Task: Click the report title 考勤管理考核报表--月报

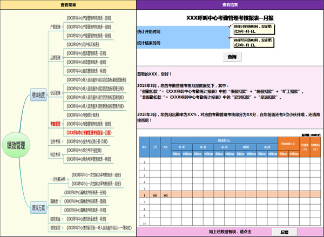Action: point(230,18)
